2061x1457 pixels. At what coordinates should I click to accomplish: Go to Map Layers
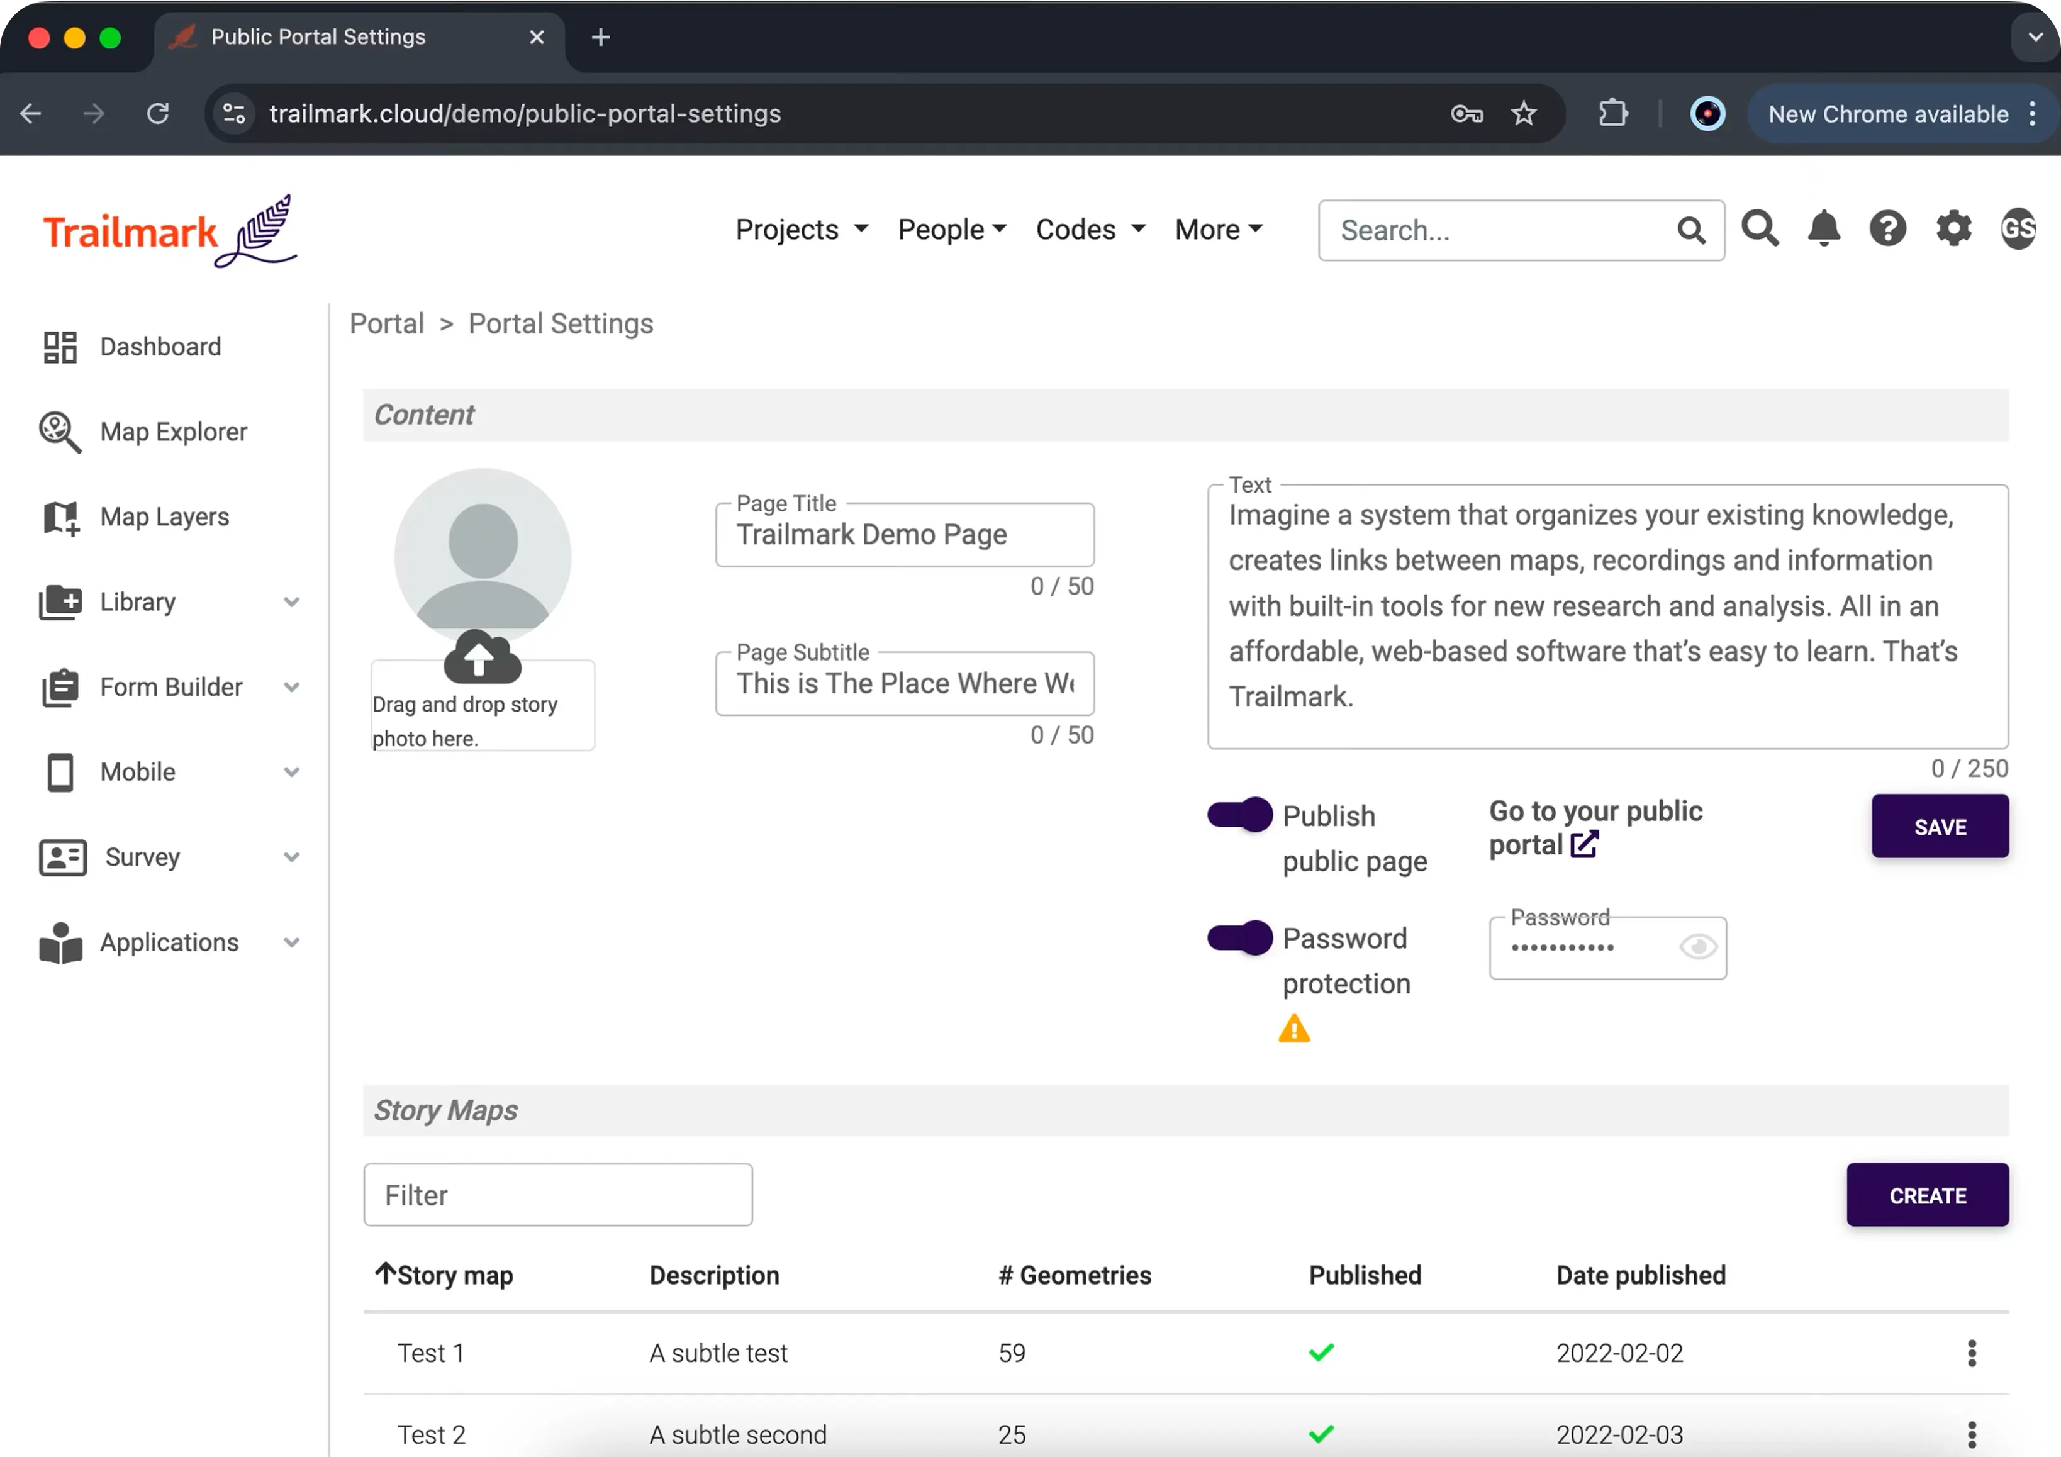[135, 517]
